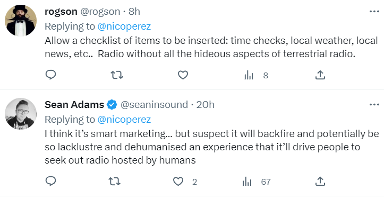Retweet Sean Adams' tweet
Screen dimensions: 384x199
pyautogui.click(x=114, y=182)
